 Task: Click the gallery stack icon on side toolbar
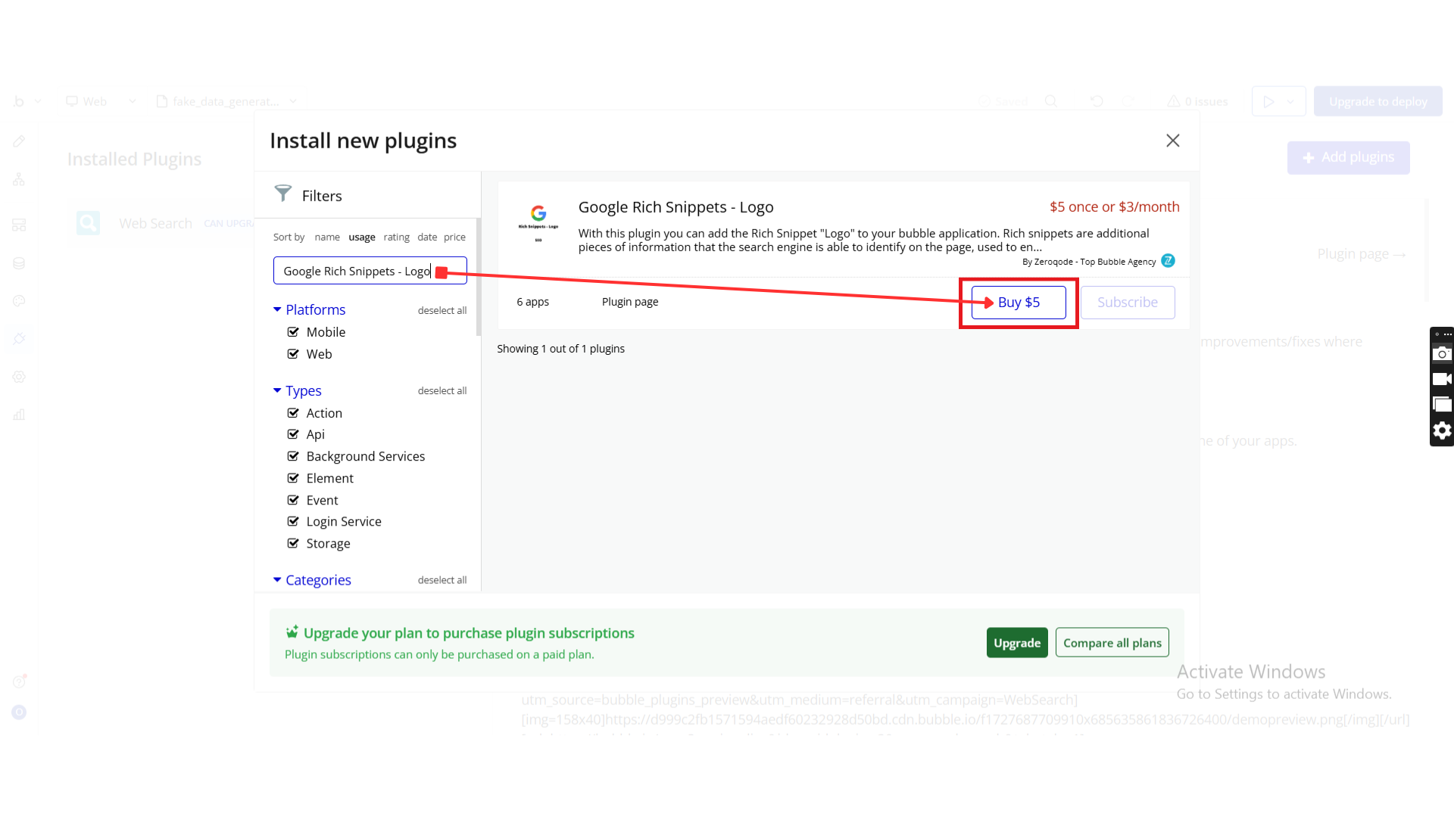(1442, 405)
